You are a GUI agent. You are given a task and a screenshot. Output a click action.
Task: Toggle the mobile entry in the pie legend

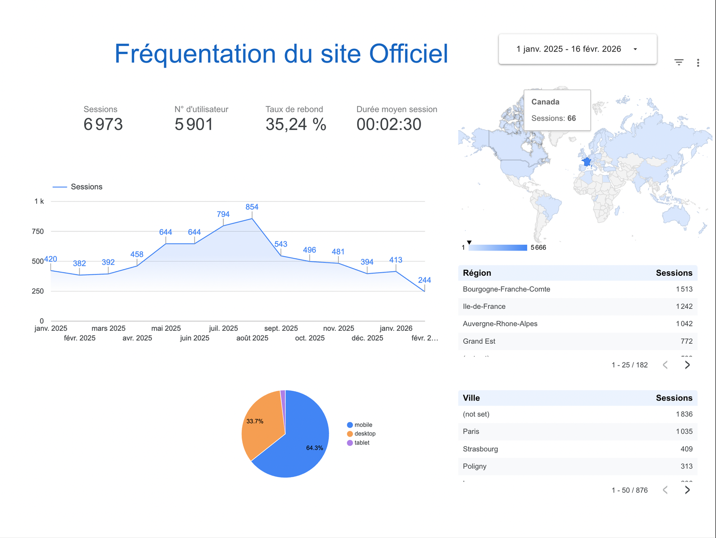[362, 424]
